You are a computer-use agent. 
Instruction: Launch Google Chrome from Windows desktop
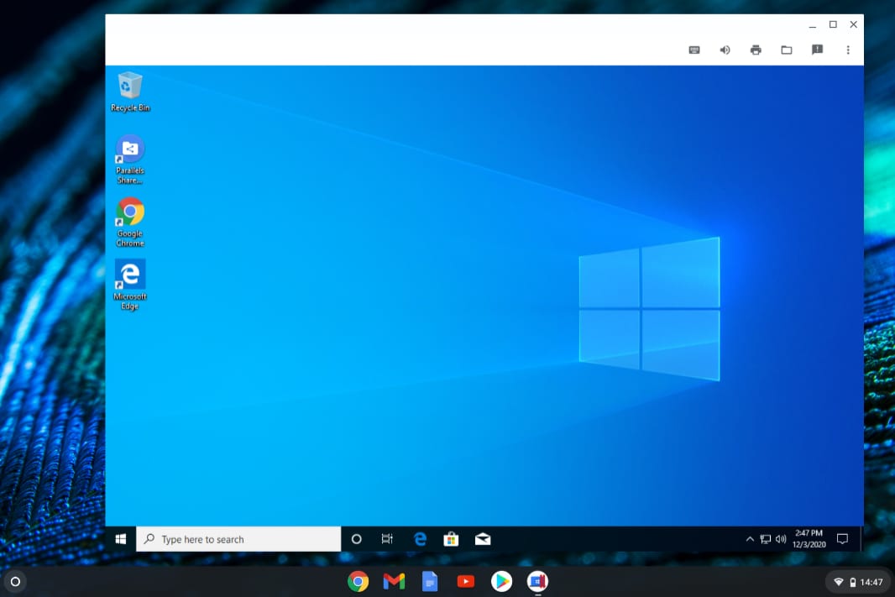point(130,220)
